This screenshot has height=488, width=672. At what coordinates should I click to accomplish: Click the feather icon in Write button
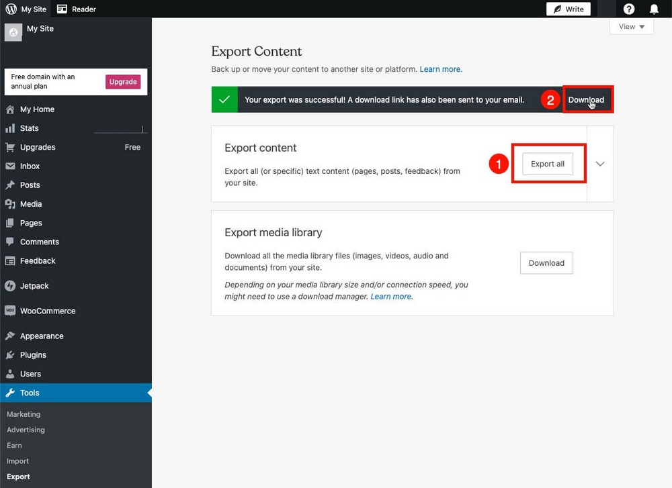[557, 9]
